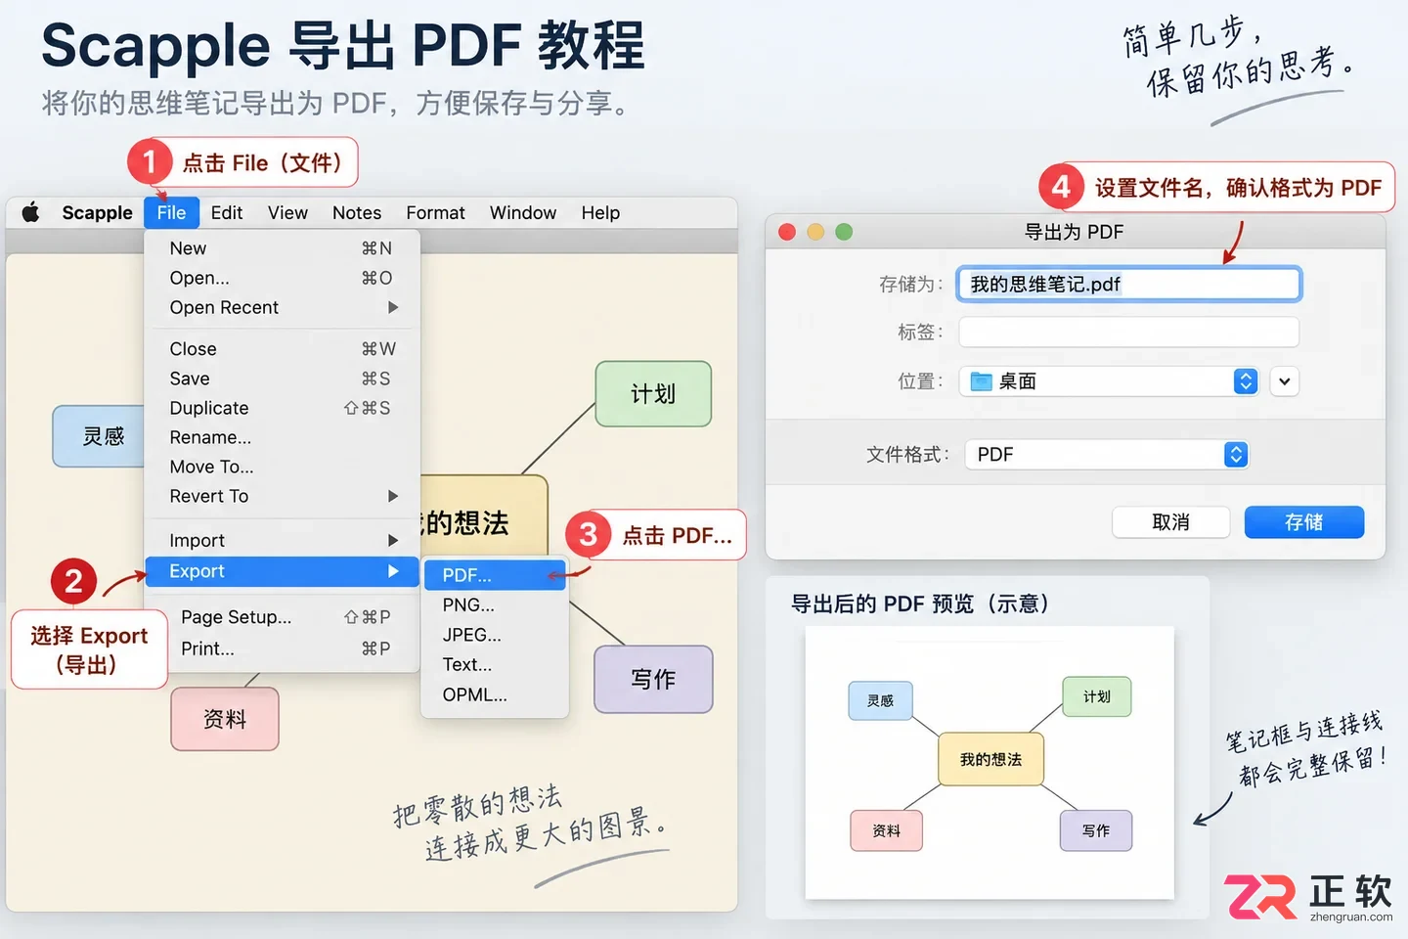The image size is (1408, 939).
Task: Choose Page Setup... from the File menu
Action: point(282,617)
